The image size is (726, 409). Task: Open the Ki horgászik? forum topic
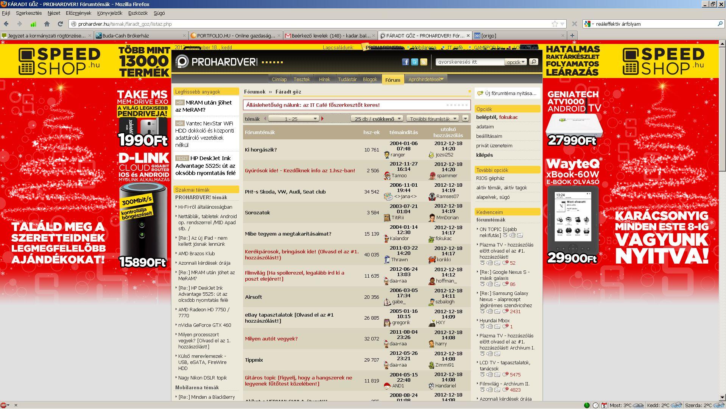tap(261, 150)
